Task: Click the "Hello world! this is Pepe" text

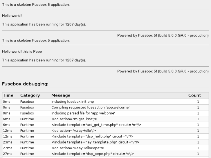Action: [x=22, y=52]
